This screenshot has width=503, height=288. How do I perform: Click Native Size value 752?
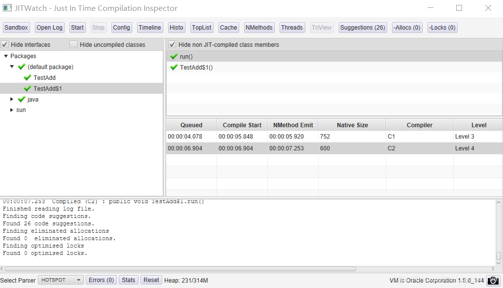point(325,136)
